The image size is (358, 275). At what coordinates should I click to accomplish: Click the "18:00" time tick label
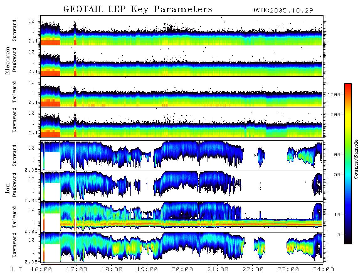[x=112, y=269]
